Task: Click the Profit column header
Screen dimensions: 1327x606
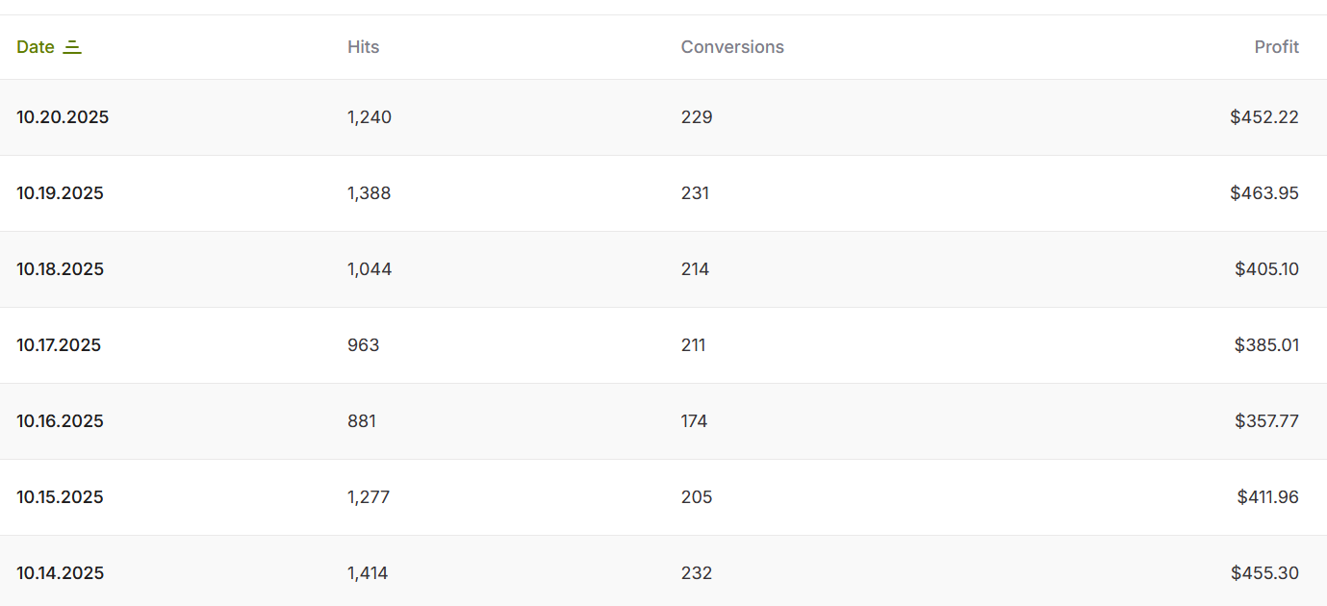Action: click(x=1276, y=47)
